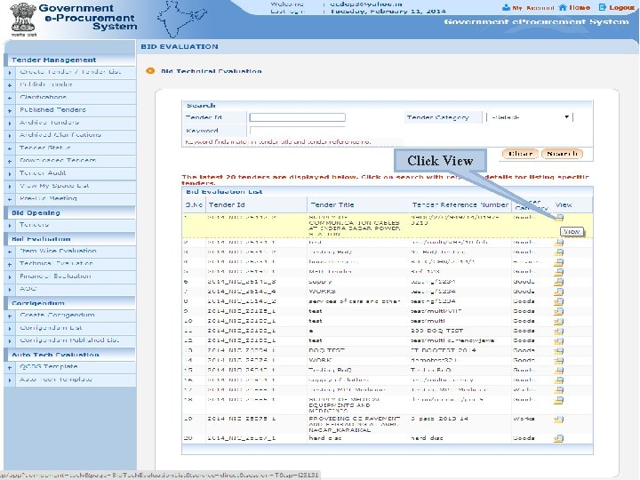Open Corrigendum List in sidebar
640x480 pixels.
point(51,328)
